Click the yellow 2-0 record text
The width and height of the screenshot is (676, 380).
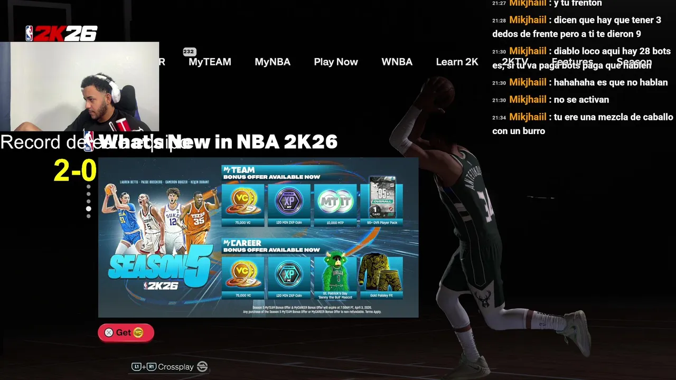point(75,171)
